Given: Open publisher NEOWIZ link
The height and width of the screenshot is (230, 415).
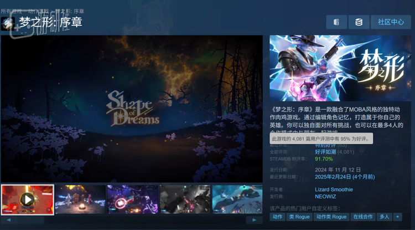Looking at the screenshot, I should (x=325, y=197).
